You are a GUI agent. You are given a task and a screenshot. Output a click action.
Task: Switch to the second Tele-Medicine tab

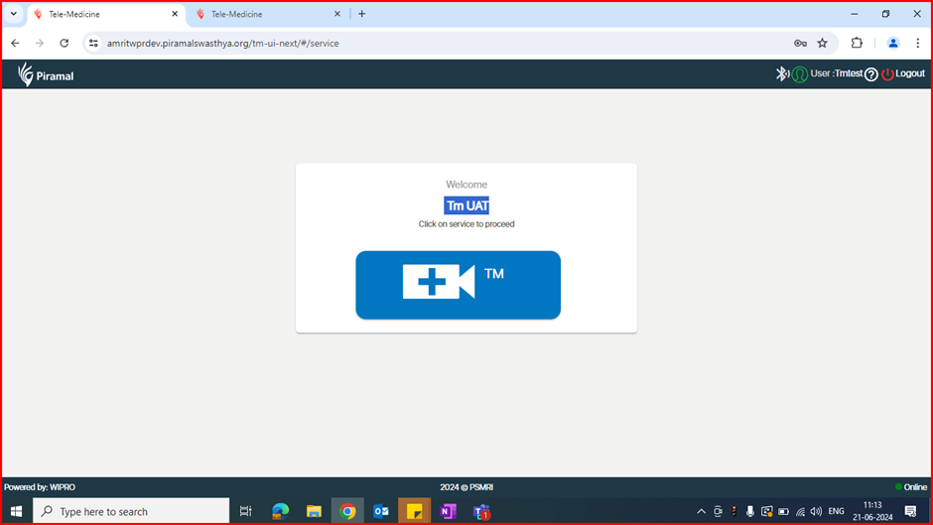click(x=268, y=14)
